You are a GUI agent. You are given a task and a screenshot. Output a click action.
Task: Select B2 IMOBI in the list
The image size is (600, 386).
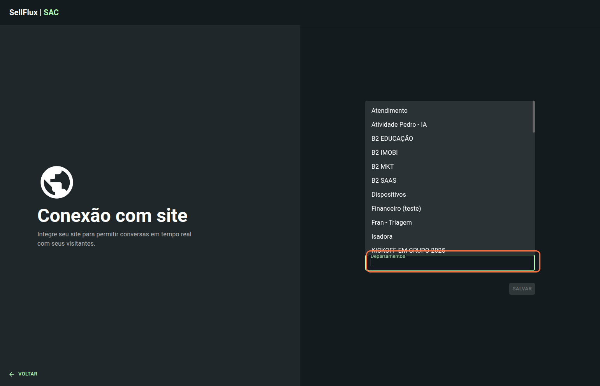tap(384, 153)
